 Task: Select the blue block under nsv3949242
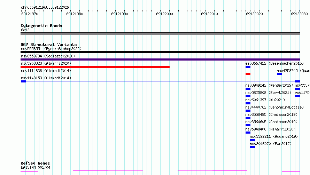[248, 89]
